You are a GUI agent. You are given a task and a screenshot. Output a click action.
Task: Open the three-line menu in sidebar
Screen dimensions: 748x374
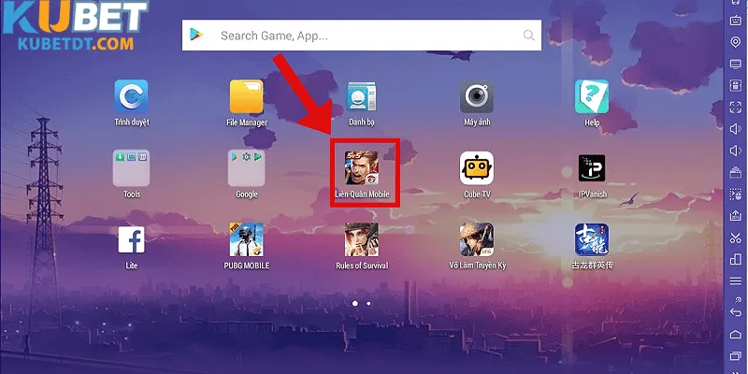[x=735, y=281]
